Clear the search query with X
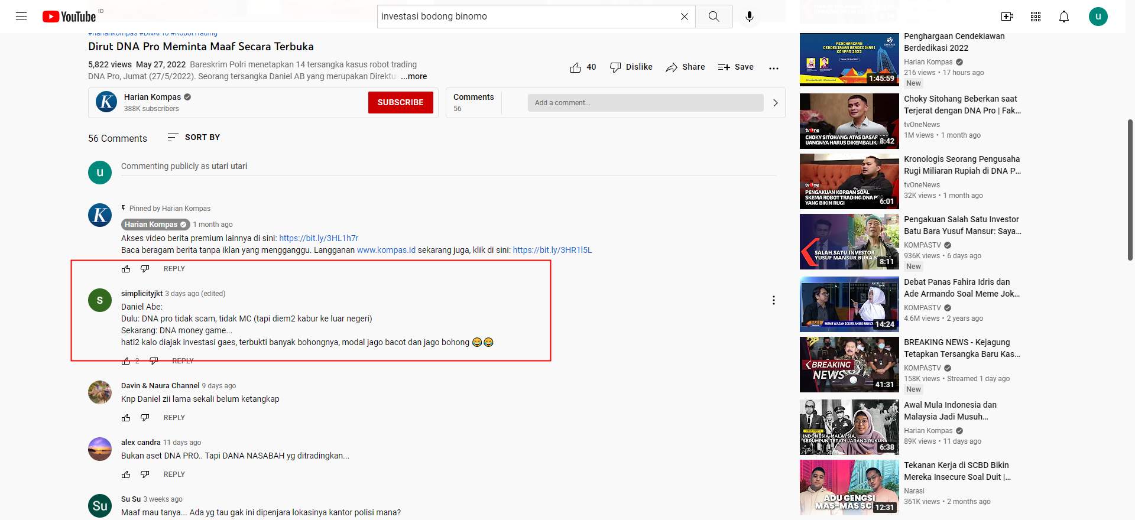 [685, 17]
